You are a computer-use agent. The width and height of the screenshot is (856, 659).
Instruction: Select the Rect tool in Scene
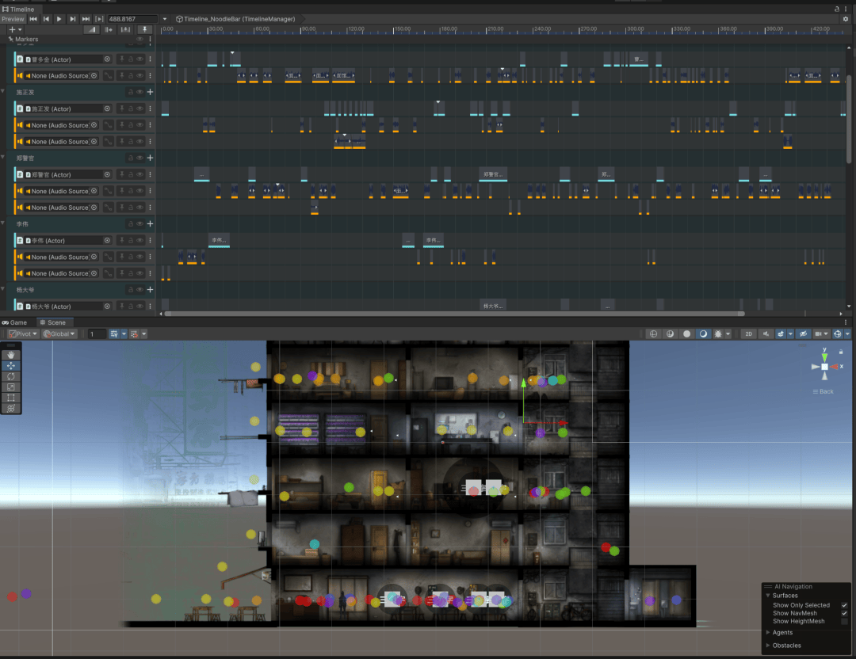point(11,398)
